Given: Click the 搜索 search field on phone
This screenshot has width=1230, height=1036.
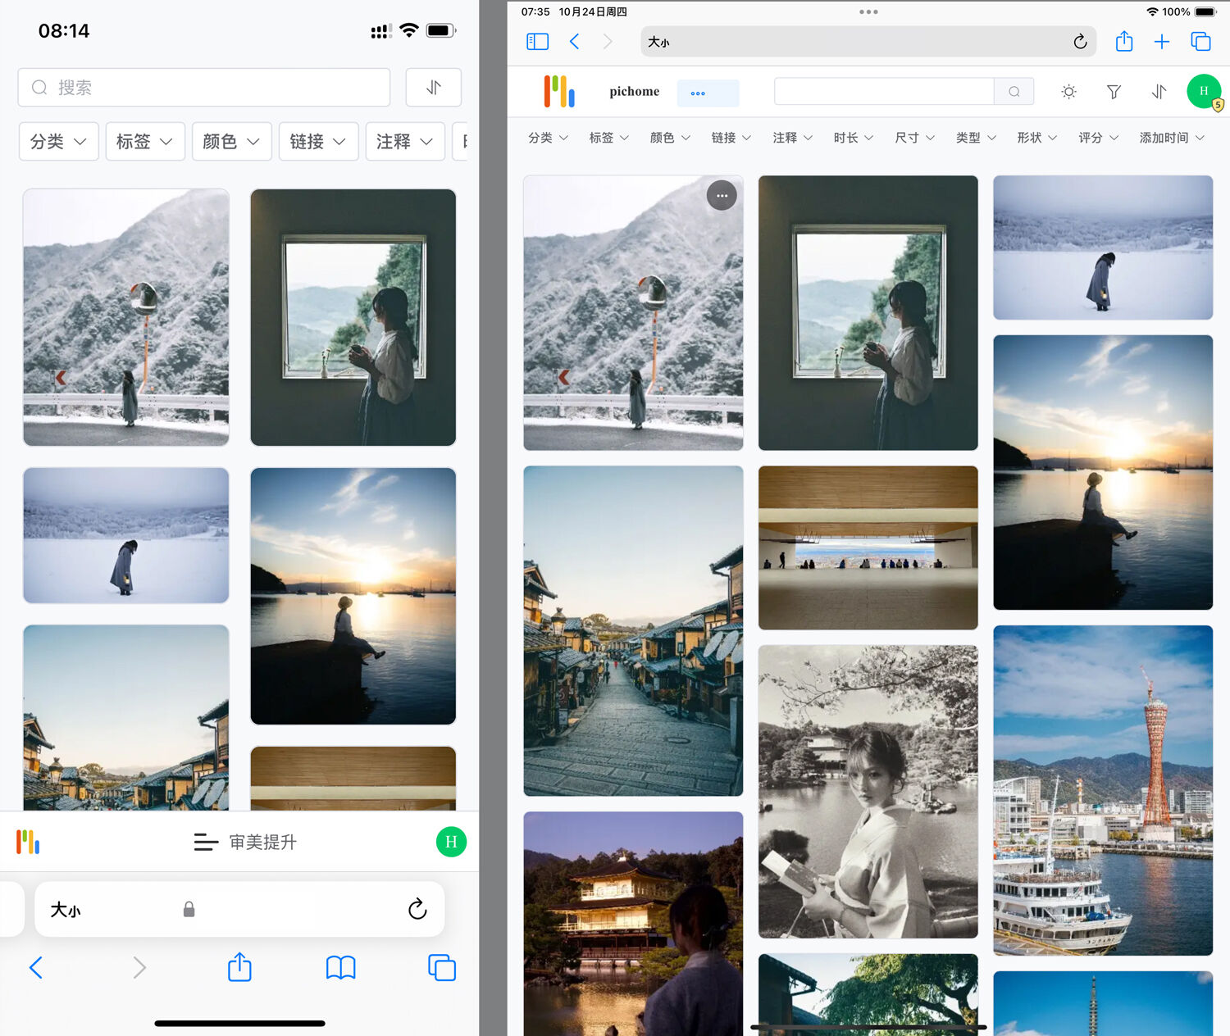Looking at the screenshot, I should (x=204, y=88).
